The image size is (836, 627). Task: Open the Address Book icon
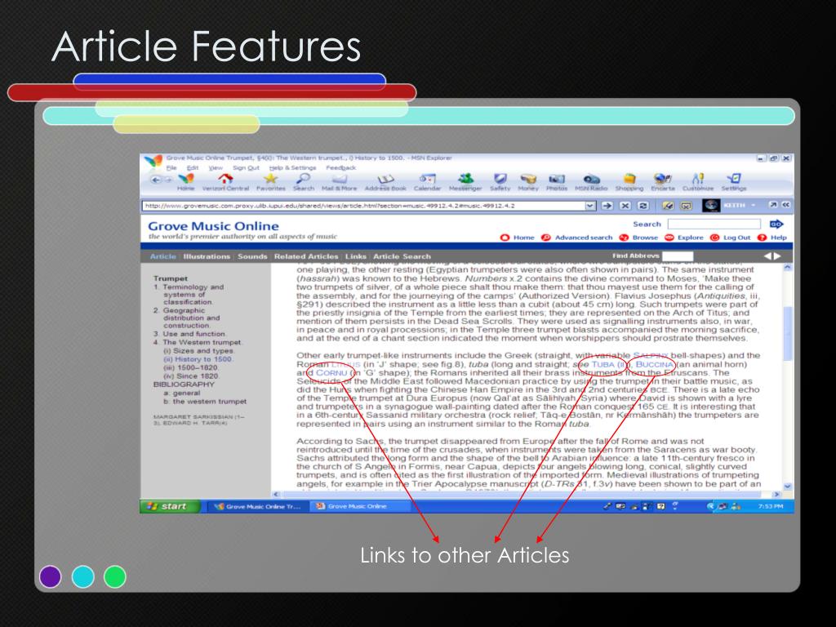point(385,179)
